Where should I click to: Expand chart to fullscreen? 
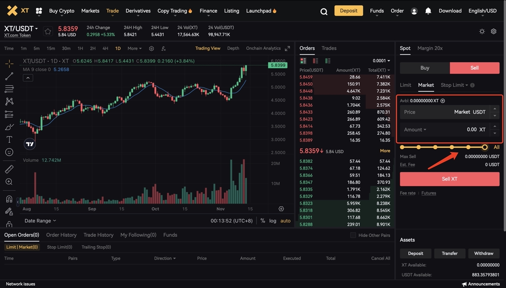click(287, 48)
